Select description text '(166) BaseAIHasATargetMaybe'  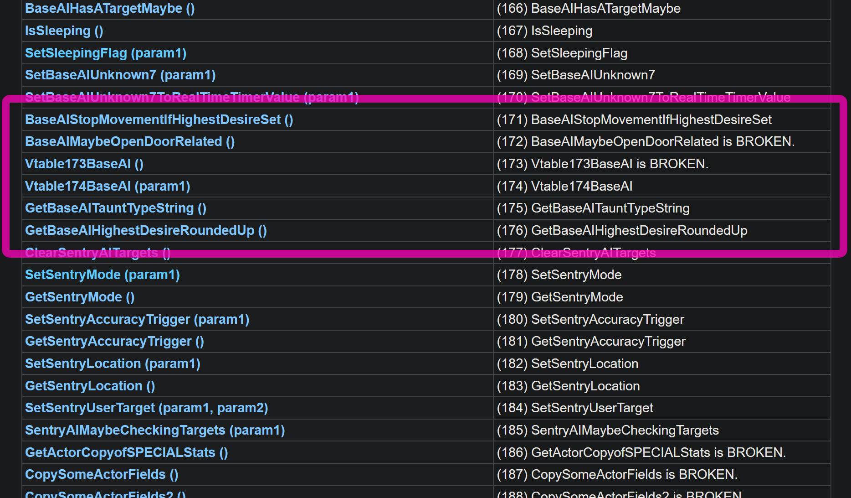(x=589, y=8)
